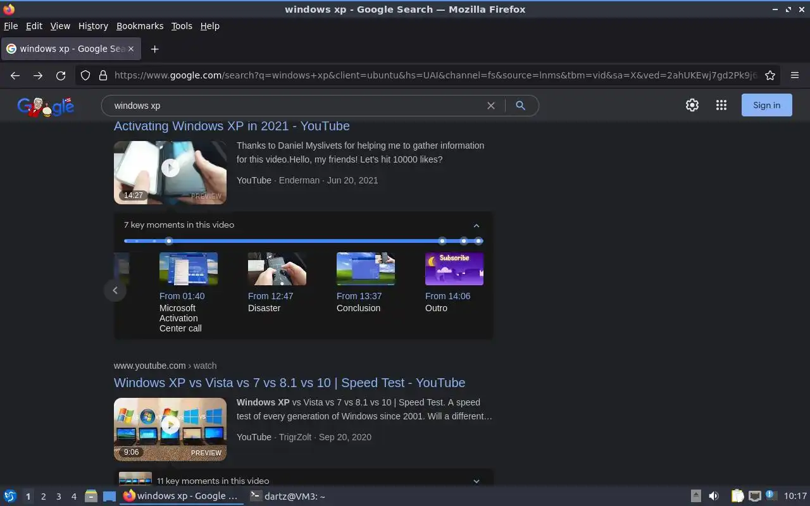Open the update notifier tray icon

click(771, 495)
